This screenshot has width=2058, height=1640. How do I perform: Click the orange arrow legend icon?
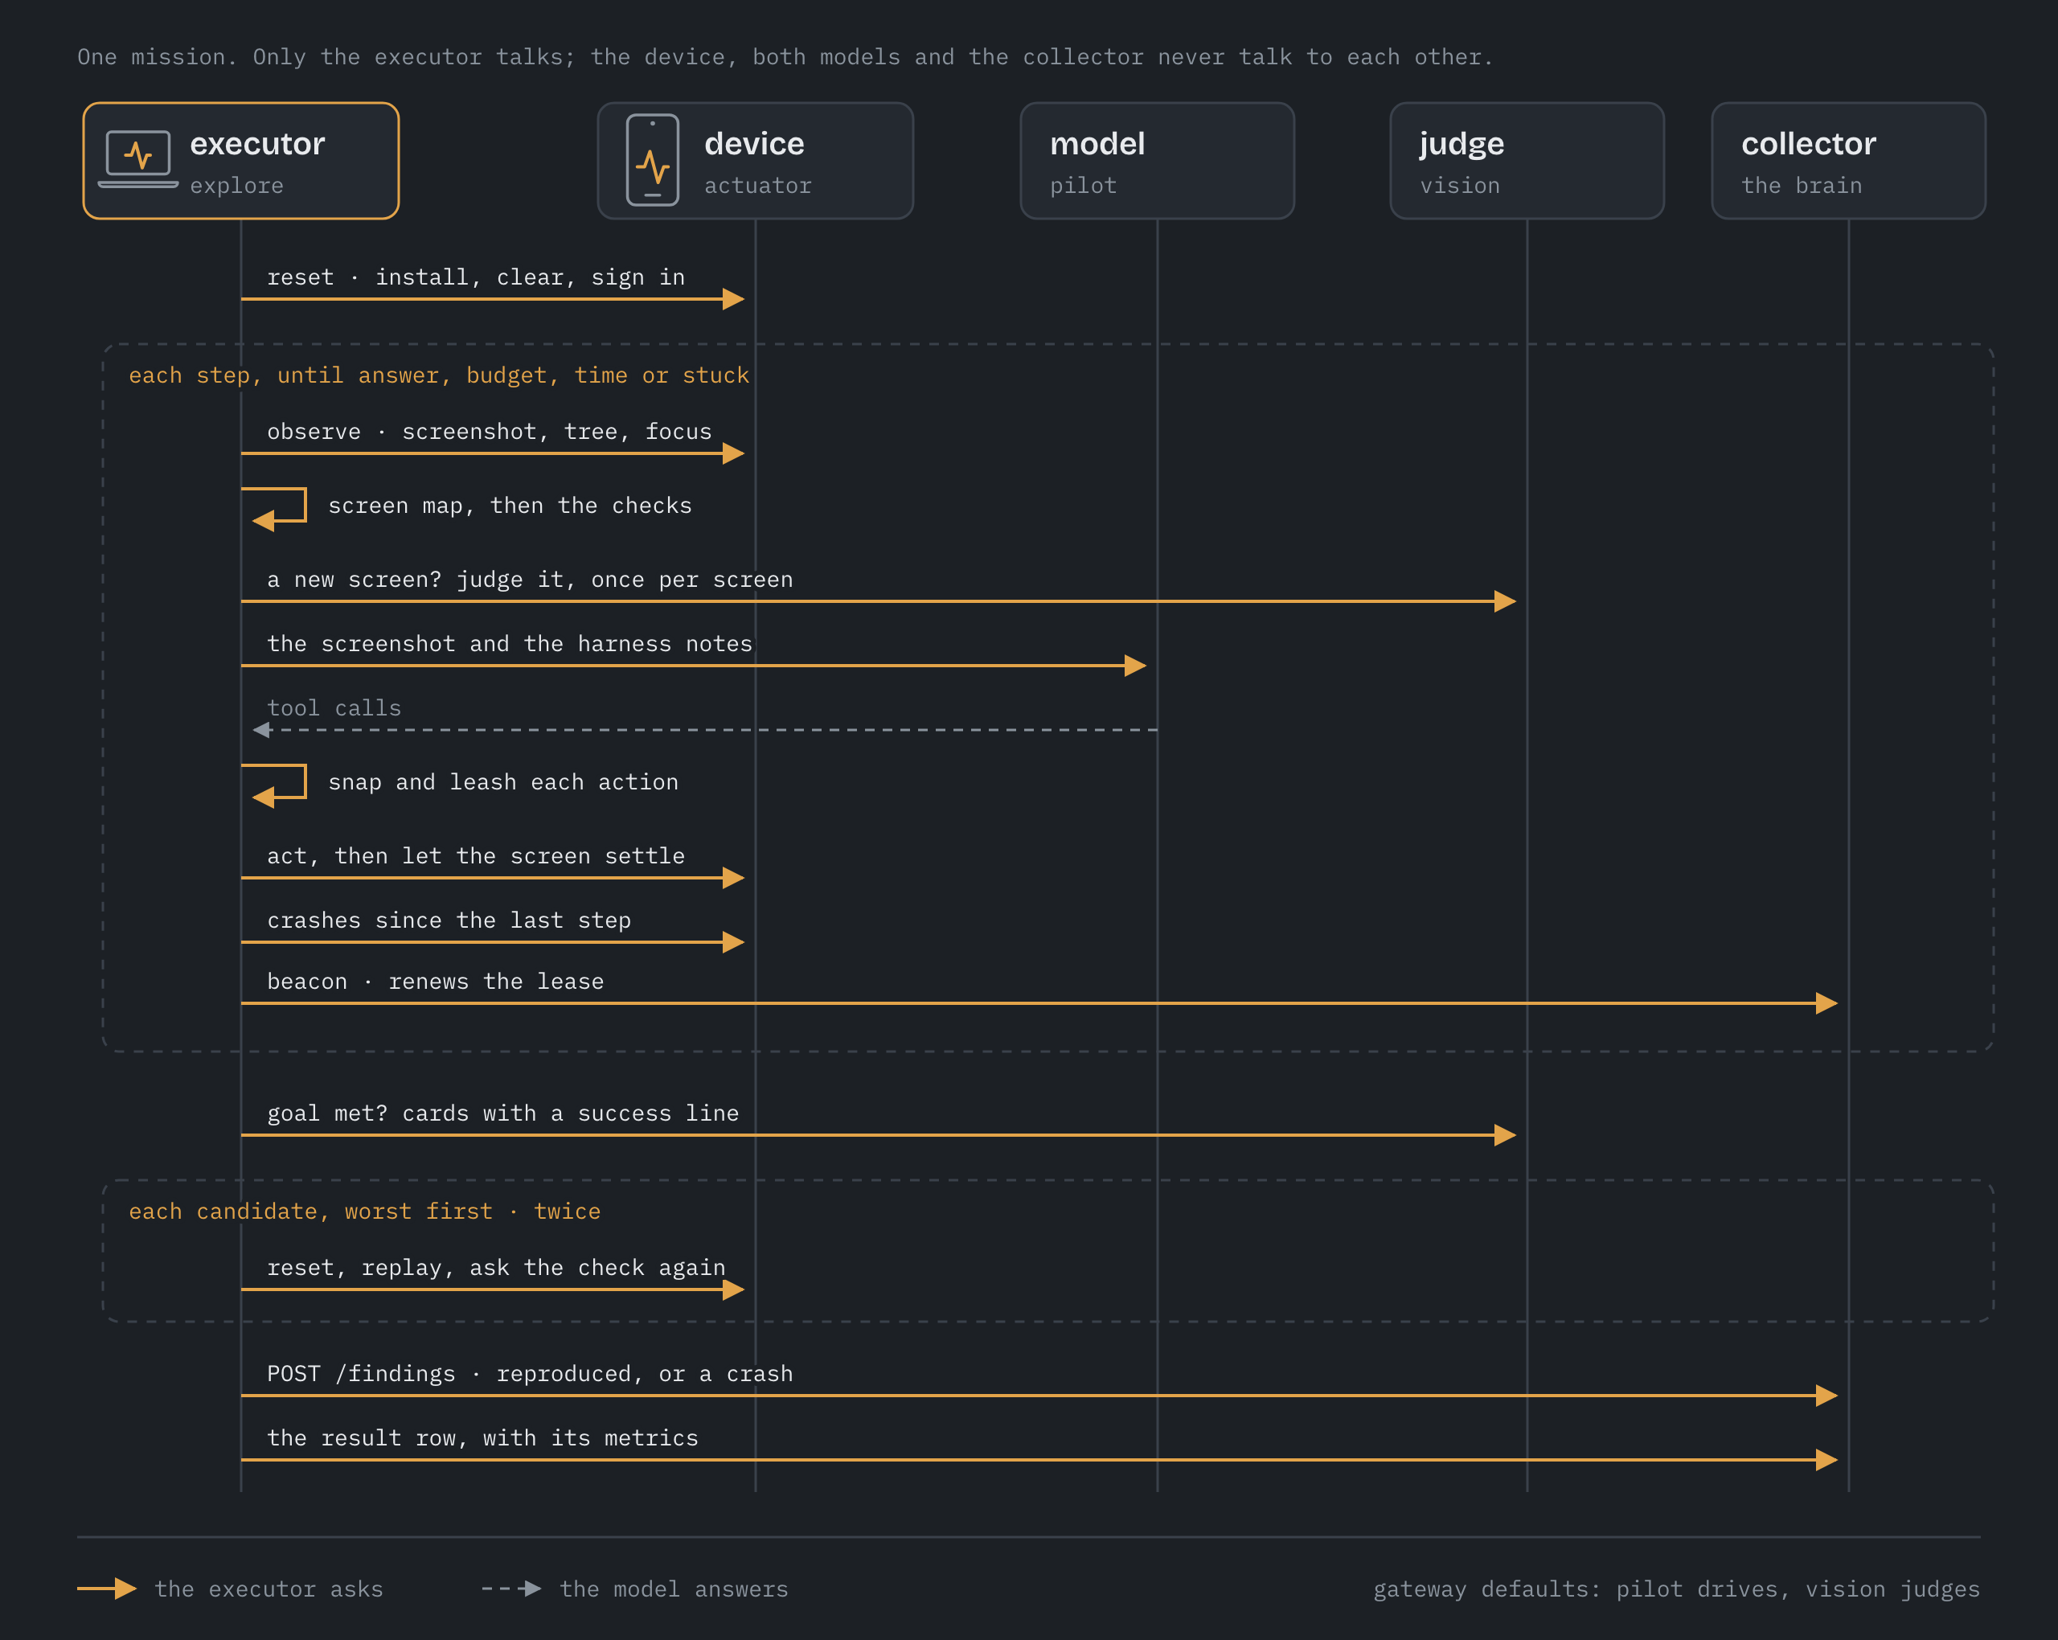click(x=107, y=1589)
